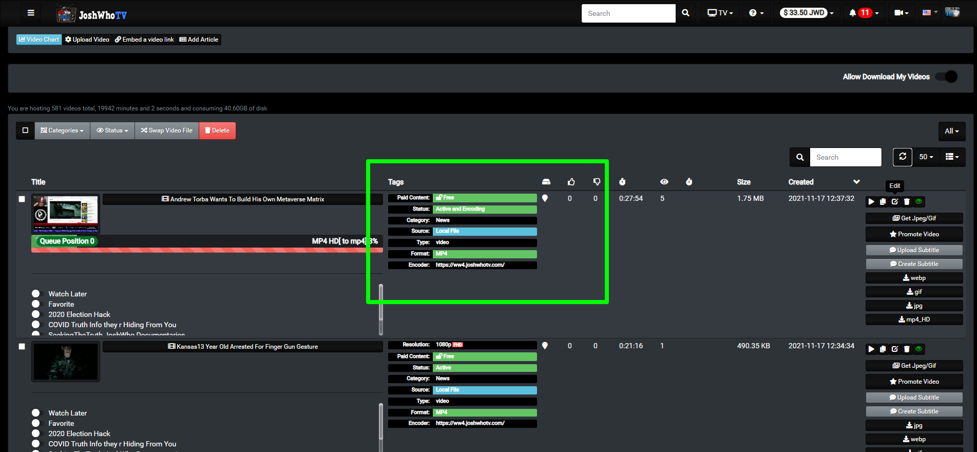Viewport: 977px width, 452px height.
Task: Toggle Allow Download My Videos switch
Action: (946, 77)
